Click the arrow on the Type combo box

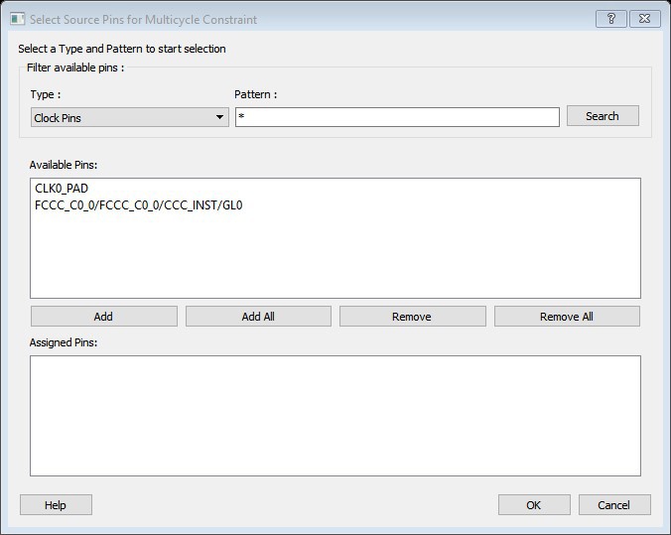click(x=220, y=117)
